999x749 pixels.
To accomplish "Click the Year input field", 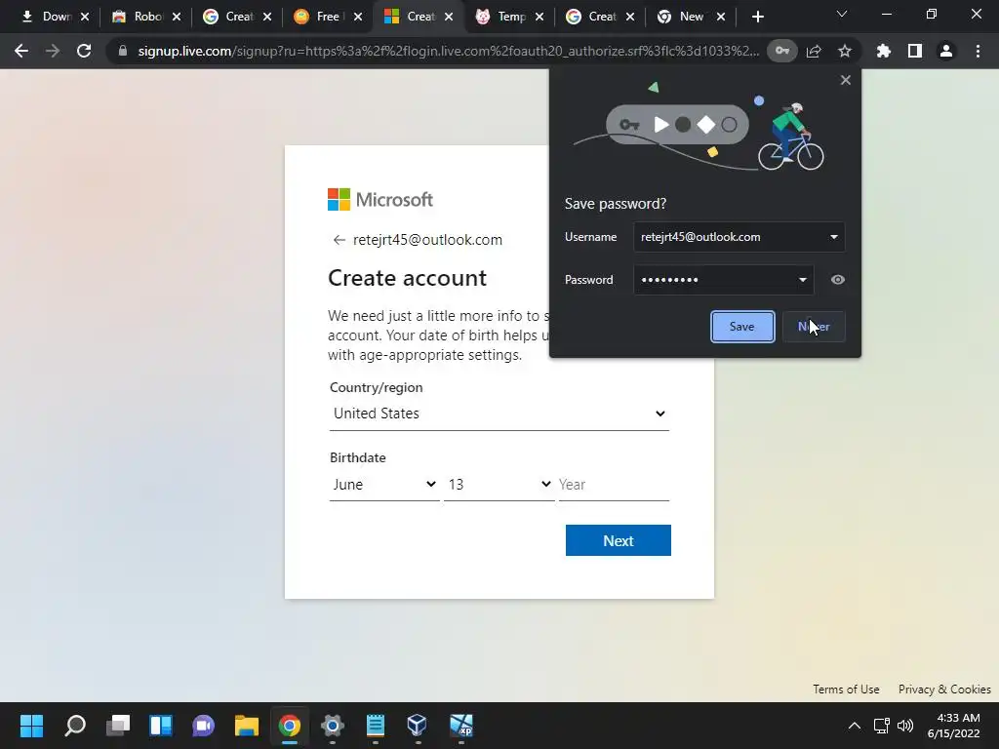I will point(614,485).
